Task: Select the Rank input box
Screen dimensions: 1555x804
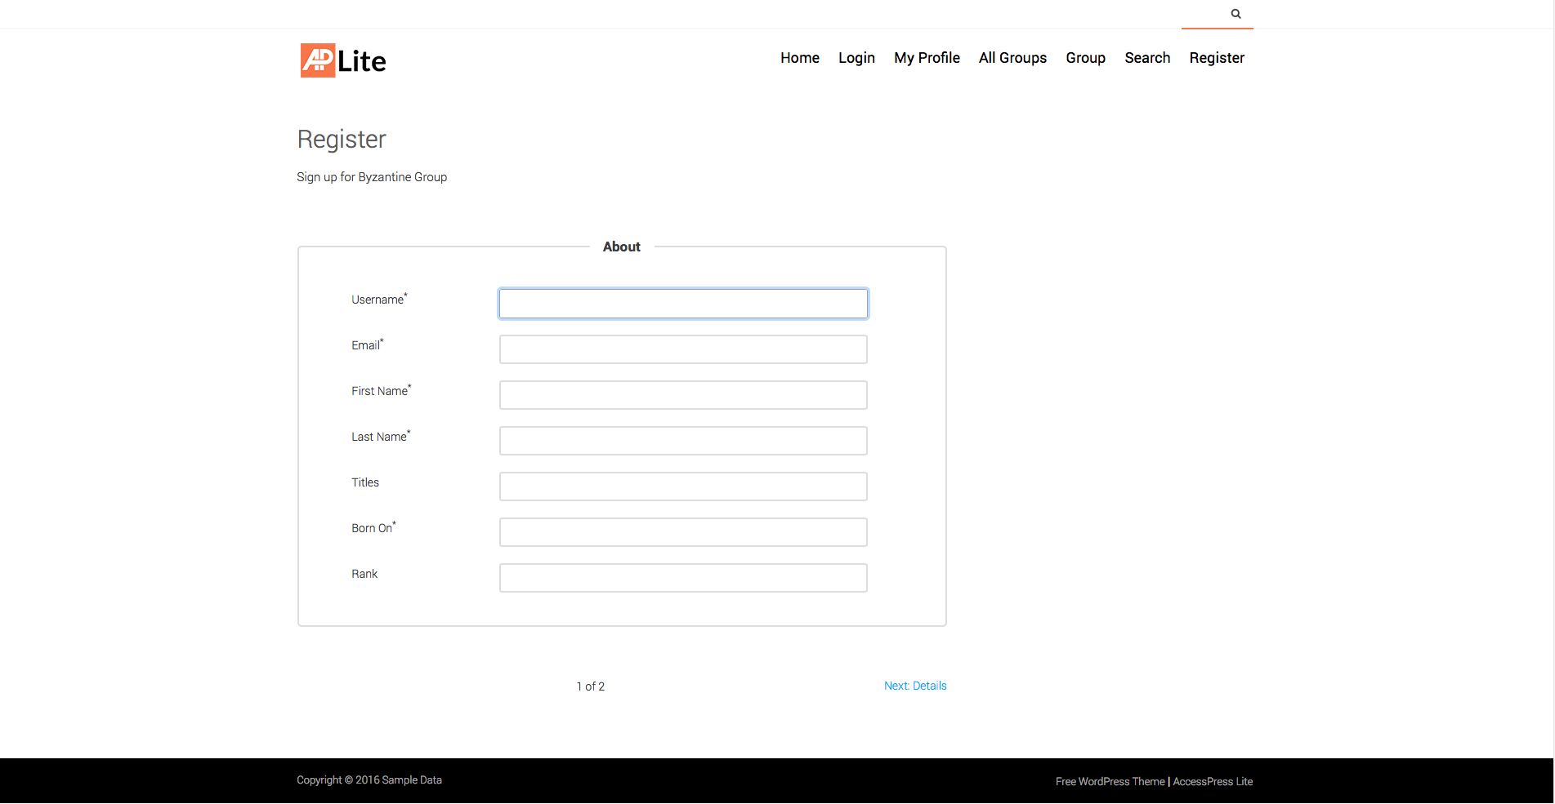Action: coord(683,578)
